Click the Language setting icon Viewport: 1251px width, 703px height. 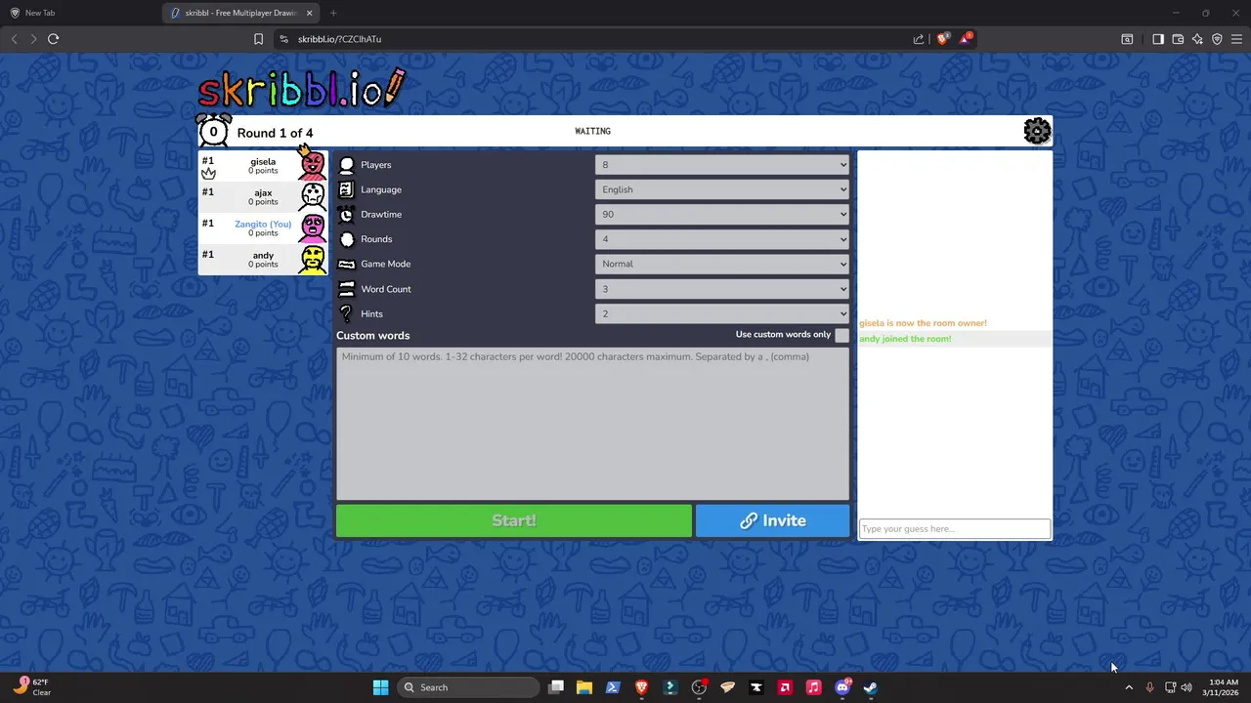[346, 189]
